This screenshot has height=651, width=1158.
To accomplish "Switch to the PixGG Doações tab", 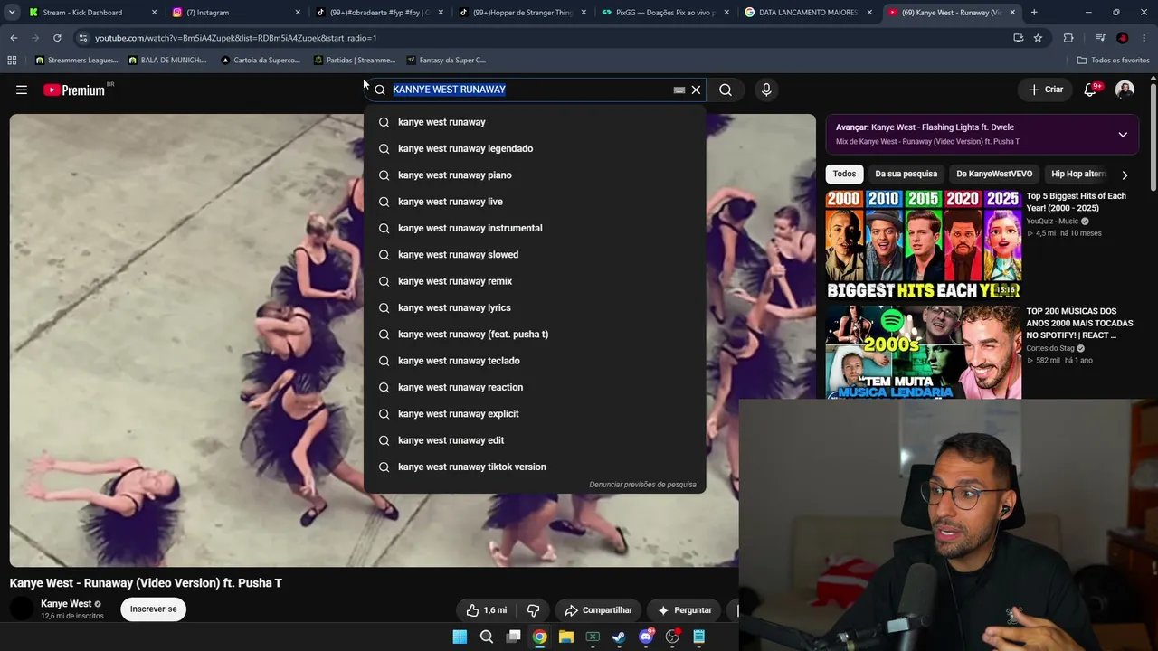I will 665,13.
